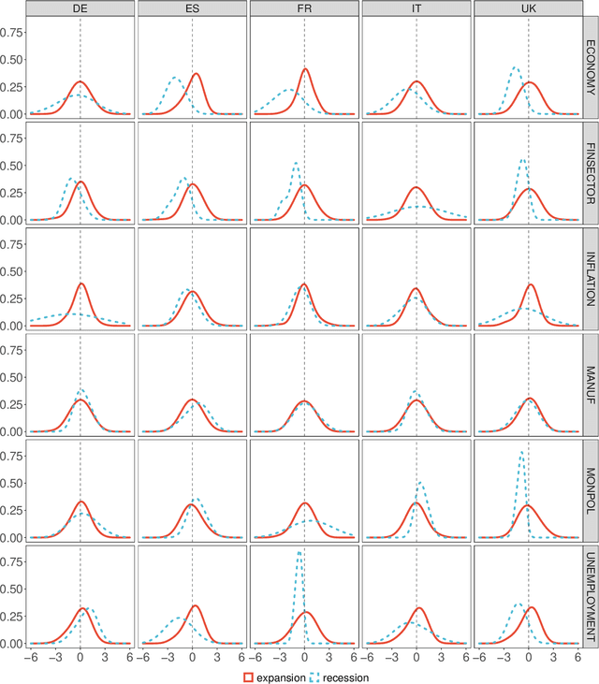Click the UK MONPOL density panel
Viewport: 599px width, 684px height.
(x=529, y=490)
